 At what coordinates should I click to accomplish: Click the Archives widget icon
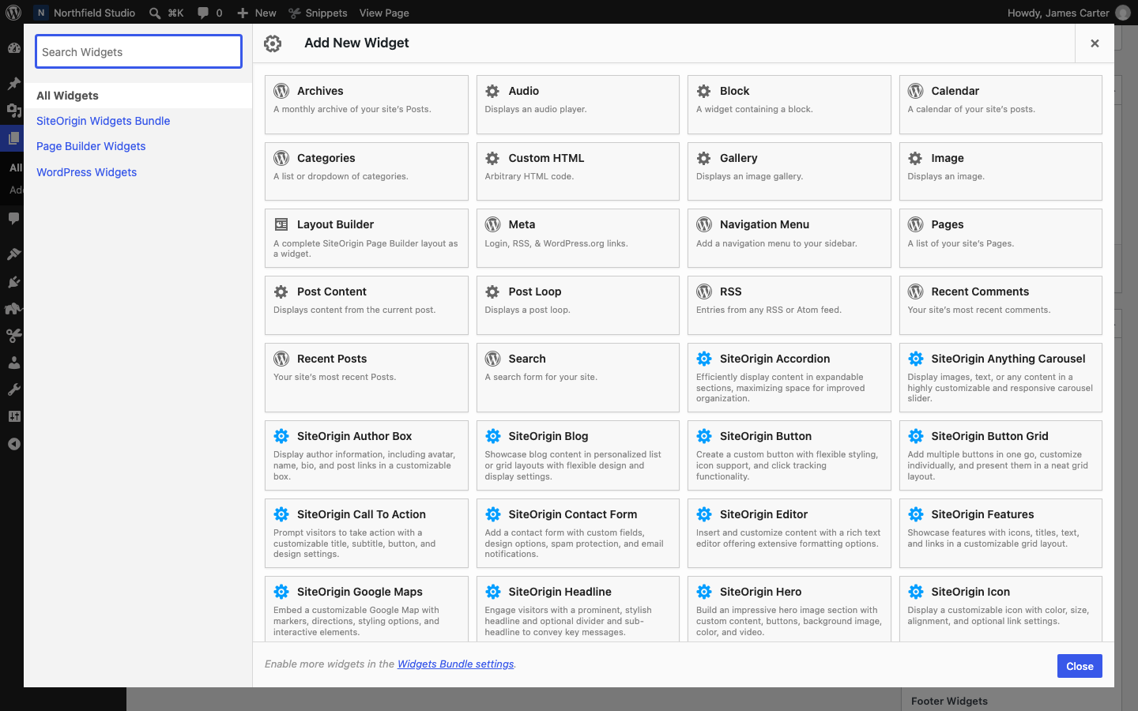pos(281,91)
